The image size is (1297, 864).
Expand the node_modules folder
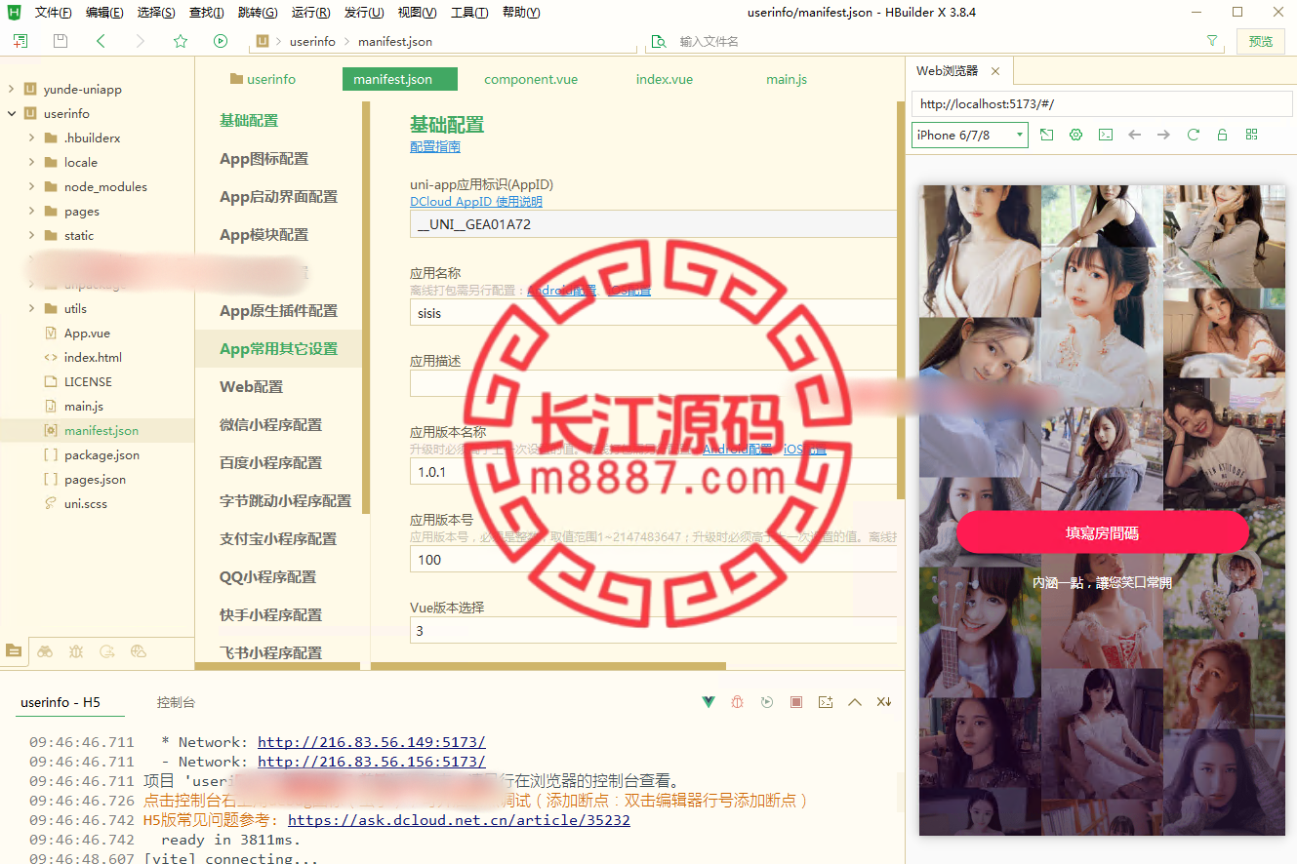pyautogui.click(x=31, y=186)
